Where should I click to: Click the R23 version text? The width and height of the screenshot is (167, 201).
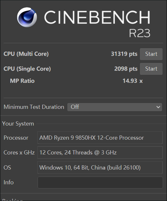click(x=140, y=33)
